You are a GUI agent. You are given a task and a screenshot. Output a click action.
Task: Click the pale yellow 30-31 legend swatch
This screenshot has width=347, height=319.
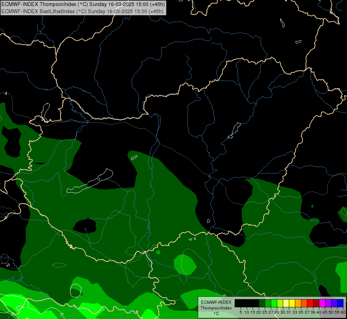[286, 303]
